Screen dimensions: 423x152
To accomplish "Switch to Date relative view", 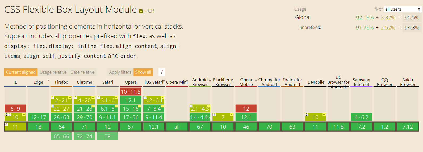I will pos(82,72).
